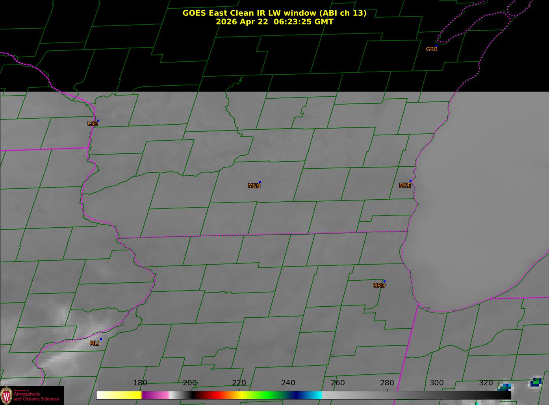Click the ORD station marker
This screenshot has height=405, width=549.
pyautogui.click(x=384, y=282)
